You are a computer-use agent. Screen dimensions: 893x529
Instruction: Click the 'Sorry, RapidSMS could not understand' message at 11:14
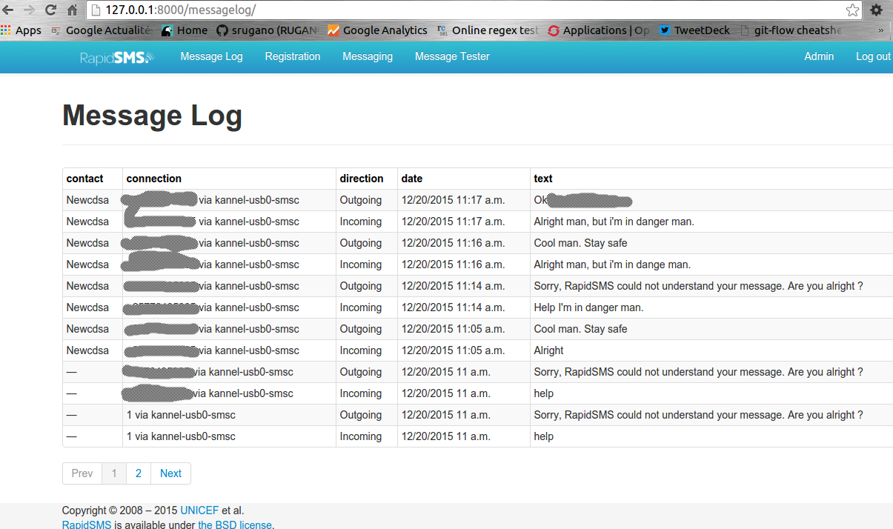698,286
